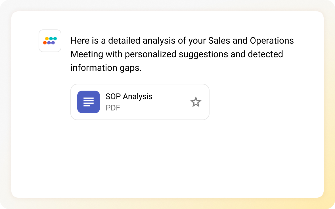The image size is (335, 209).
Task: Click the yellow dot in the assistant logo
Action: coord(47,39)
